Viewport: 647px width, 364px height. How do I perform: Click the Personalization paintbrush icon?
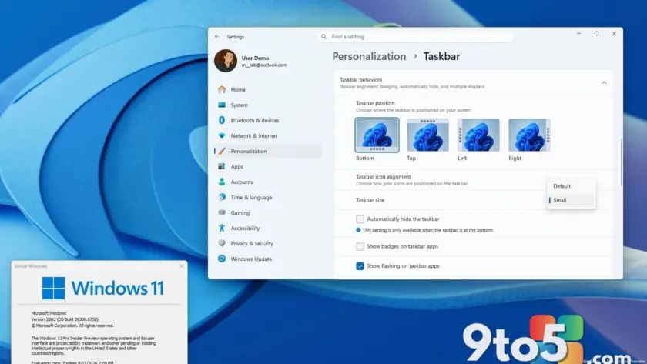[222, 151]
